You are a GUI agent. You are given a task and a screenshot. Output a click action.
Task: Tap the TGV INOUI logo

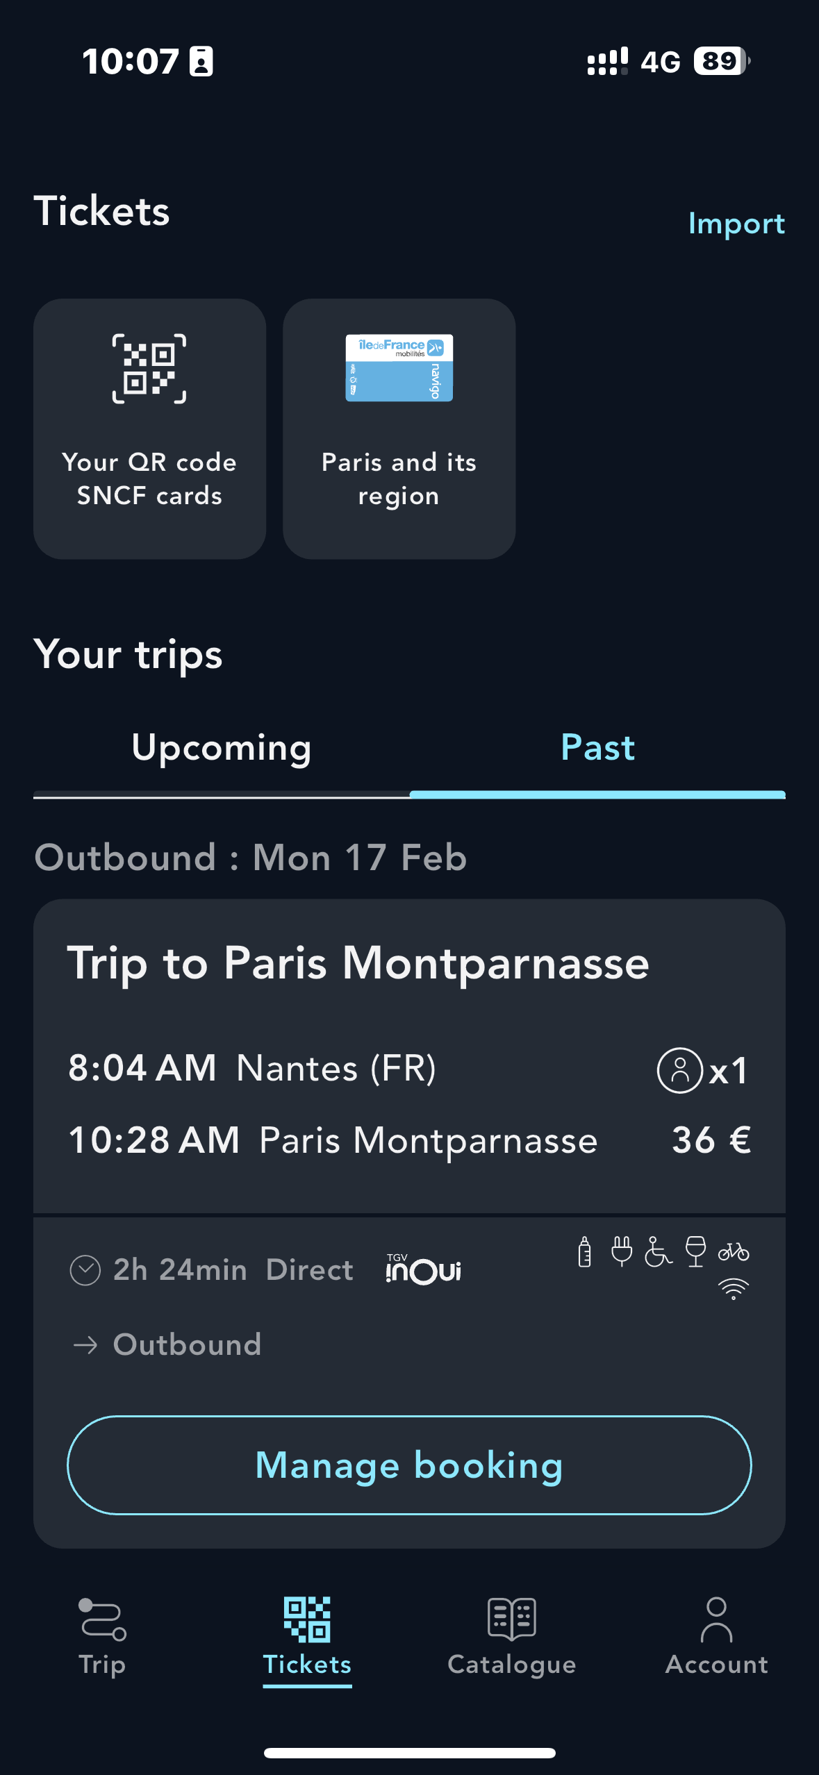click(x=424, y=1269)
